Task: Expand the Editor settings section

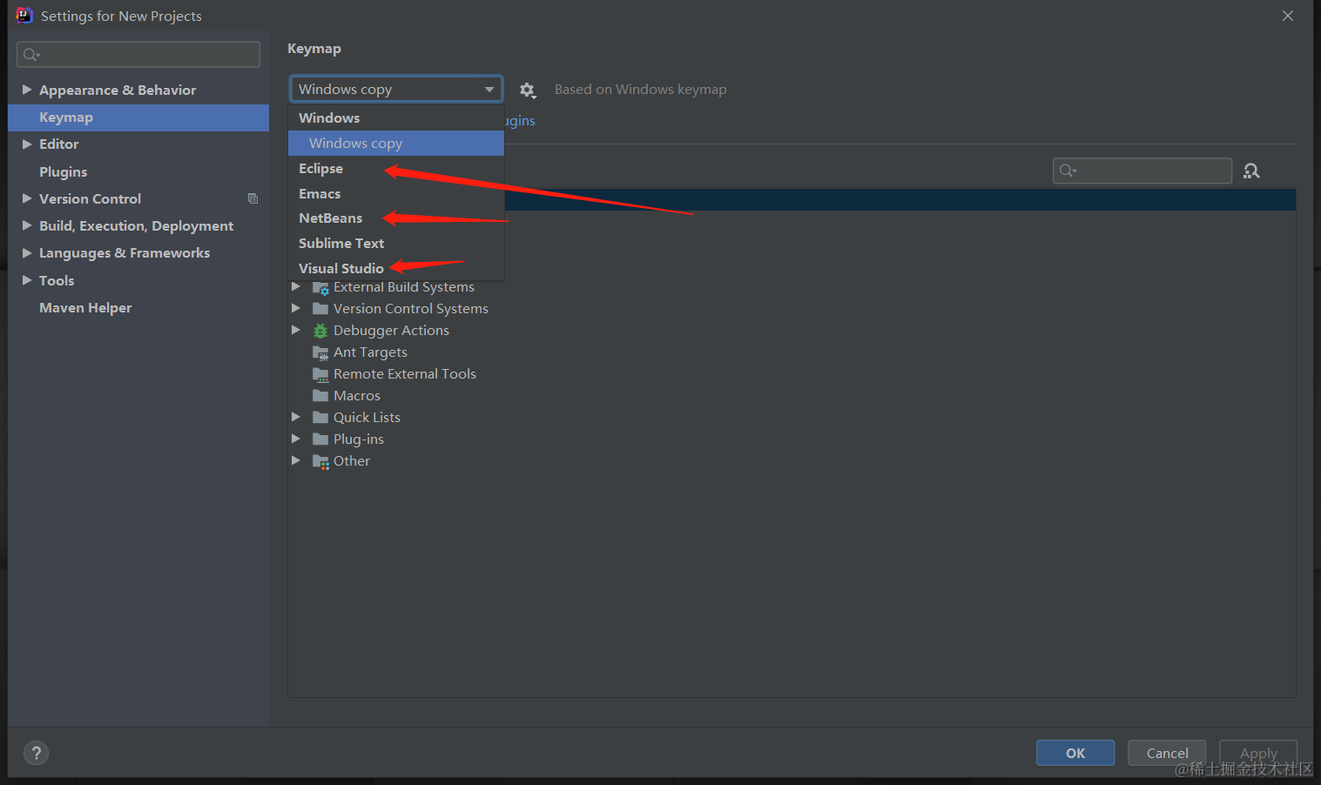Action: point(27,144)
